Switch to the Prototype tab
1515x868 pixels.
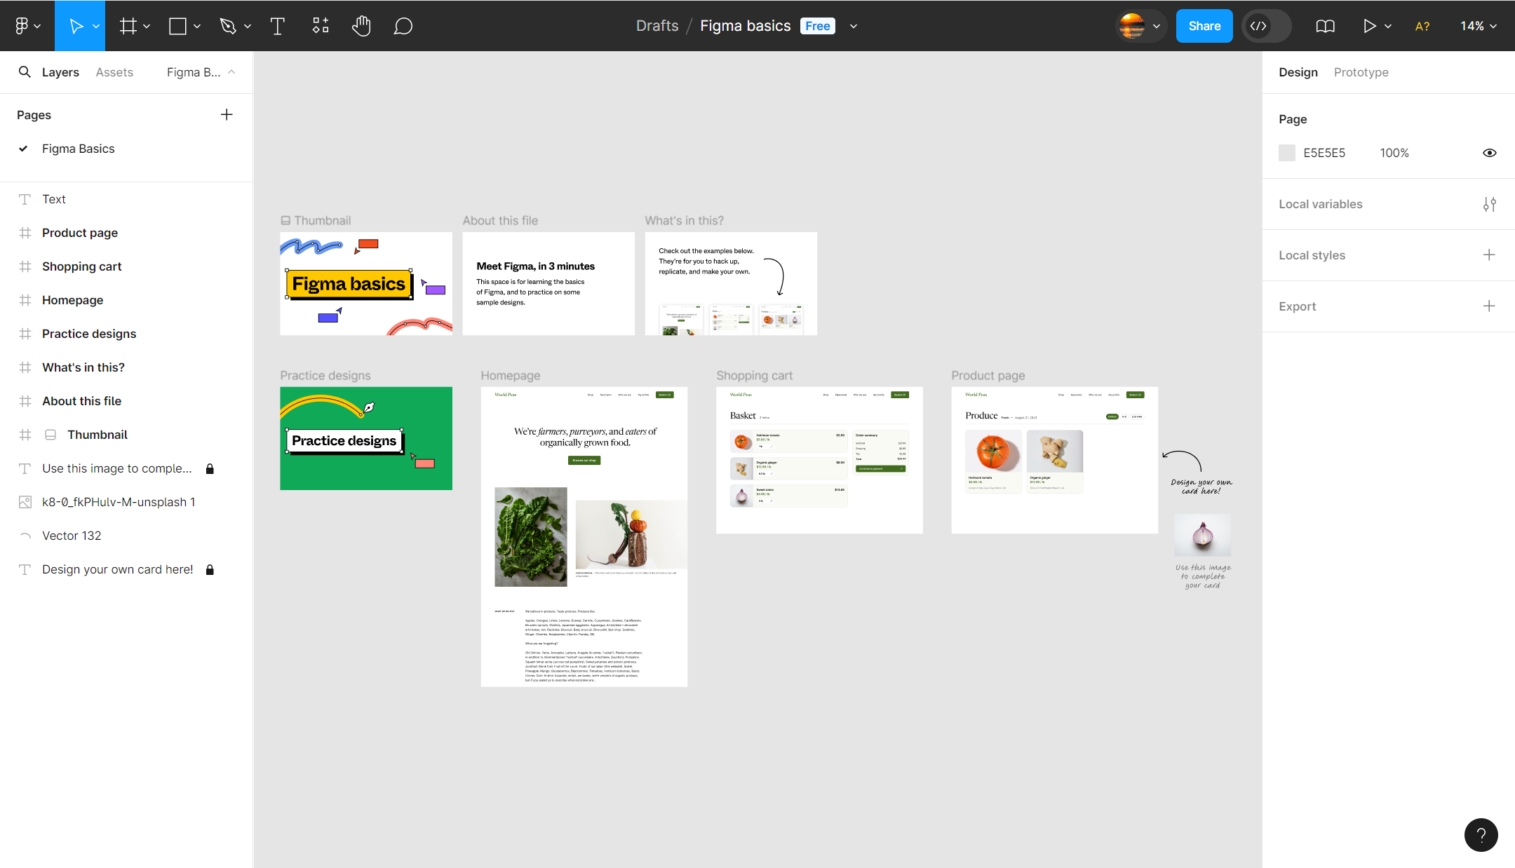point(1361,72)
